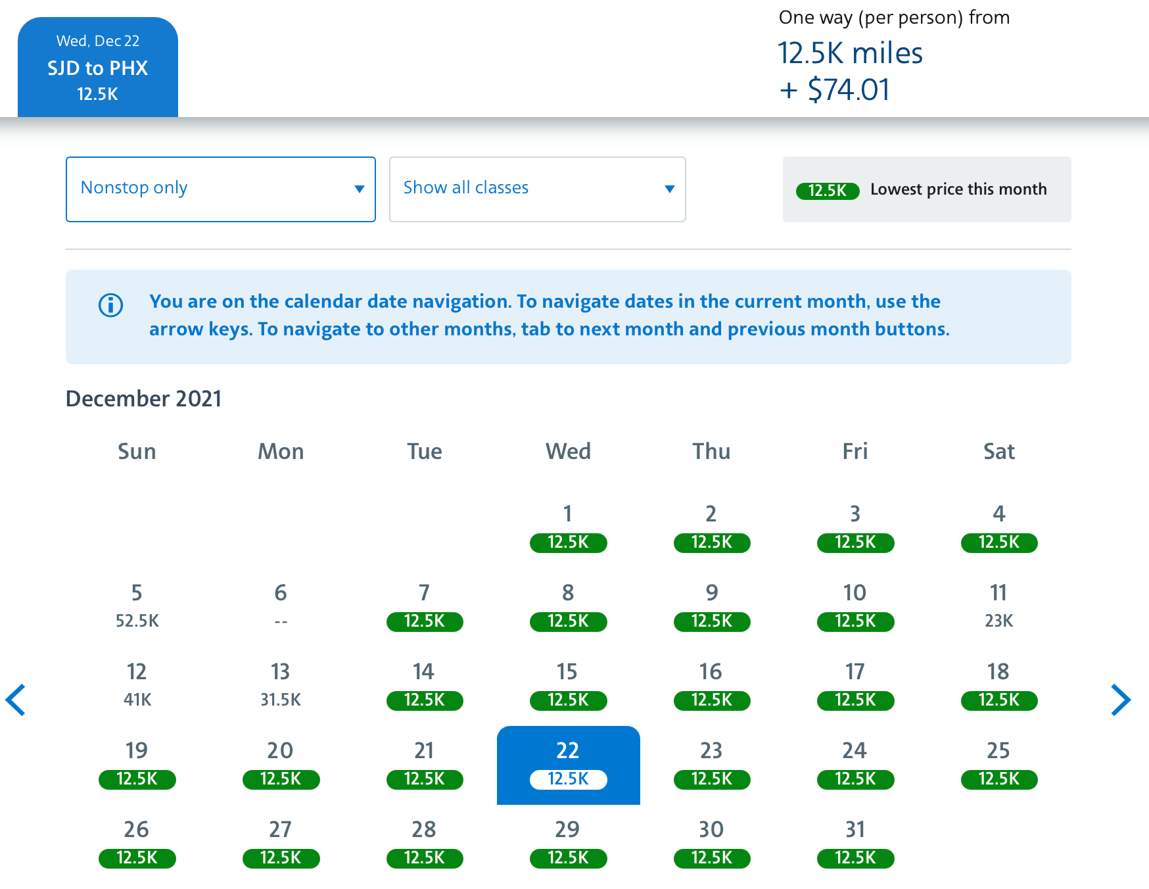The height and width of the screenshot is (889, 1149).
Task: Select the SJD to PHX flight tab
Action: tap(98, 68)
